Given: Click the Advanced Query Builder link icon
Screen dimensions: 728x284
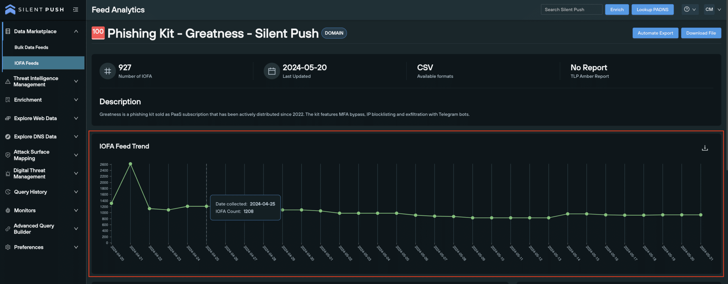Looking at the screenshot, I should (x=8, y=229).
